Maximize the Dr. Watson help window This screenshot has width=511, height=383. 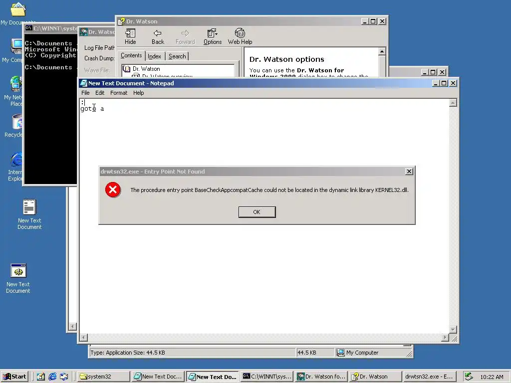tap(373, 21)
